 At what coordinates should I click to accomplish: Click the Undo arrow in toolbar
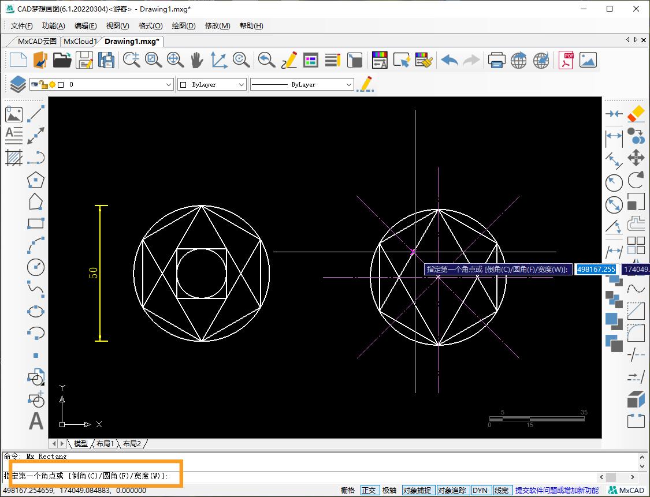point(449,60)
